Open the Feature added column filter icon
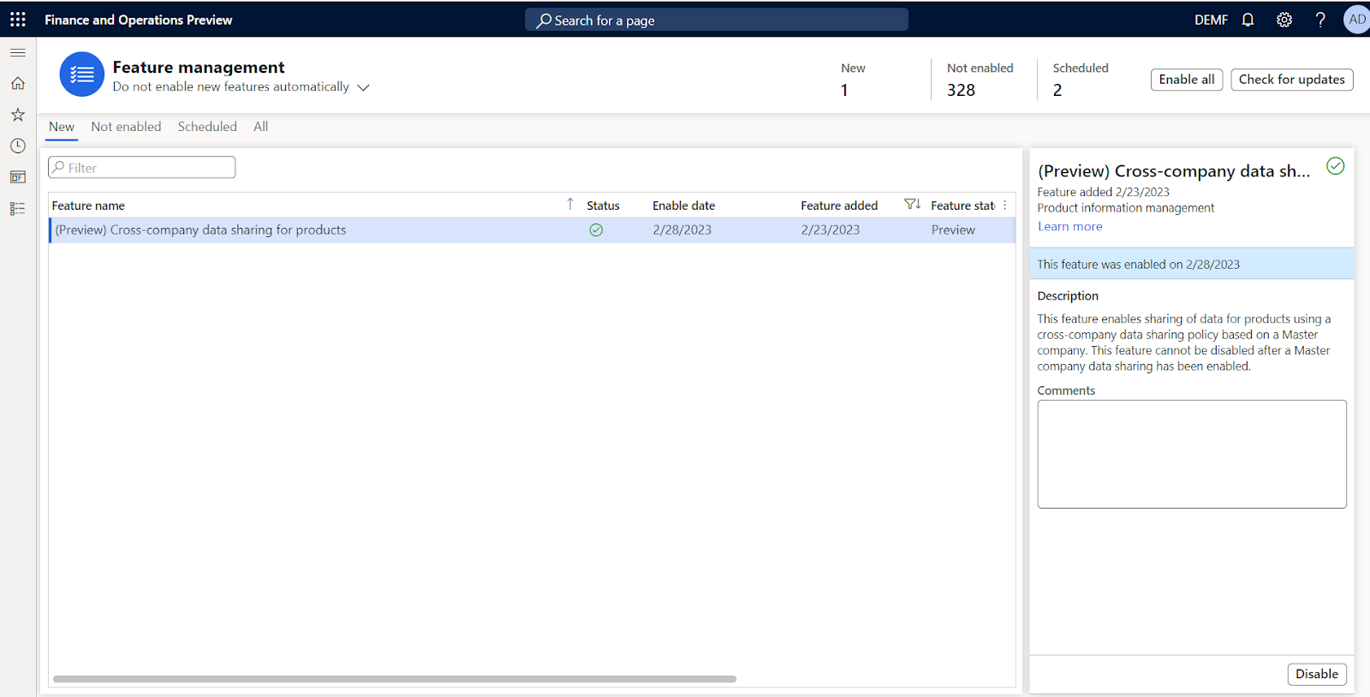Viewport: 1370px width, 697px height. click(912, 205)
